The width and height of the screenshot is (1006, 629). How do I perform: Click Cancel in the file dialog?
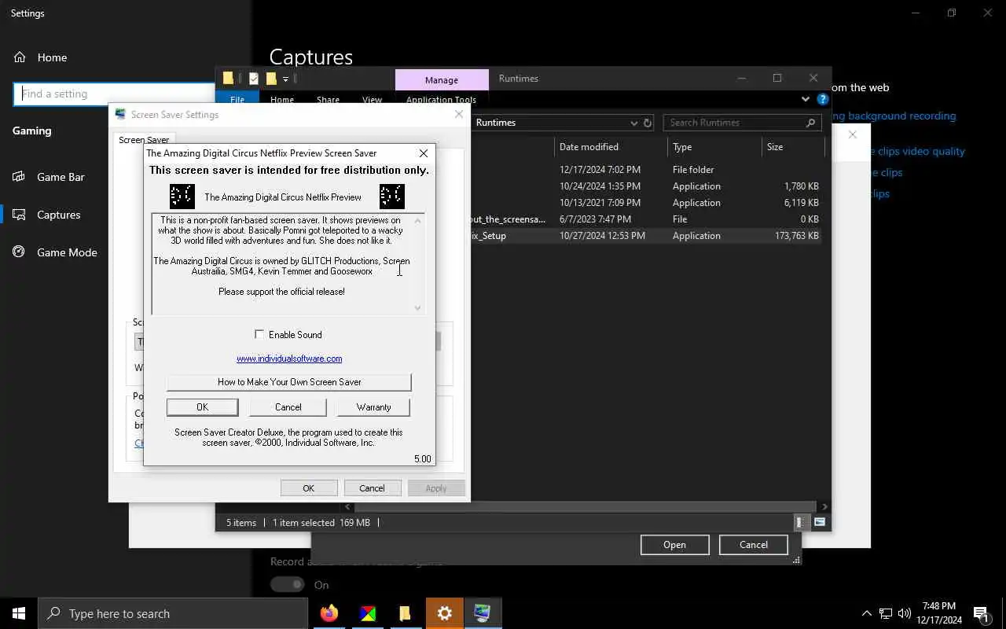[x=753, y=545]
